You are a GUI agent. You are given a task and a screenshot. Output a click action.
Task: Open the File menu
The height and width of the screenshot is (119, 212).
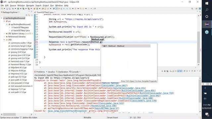2,6
